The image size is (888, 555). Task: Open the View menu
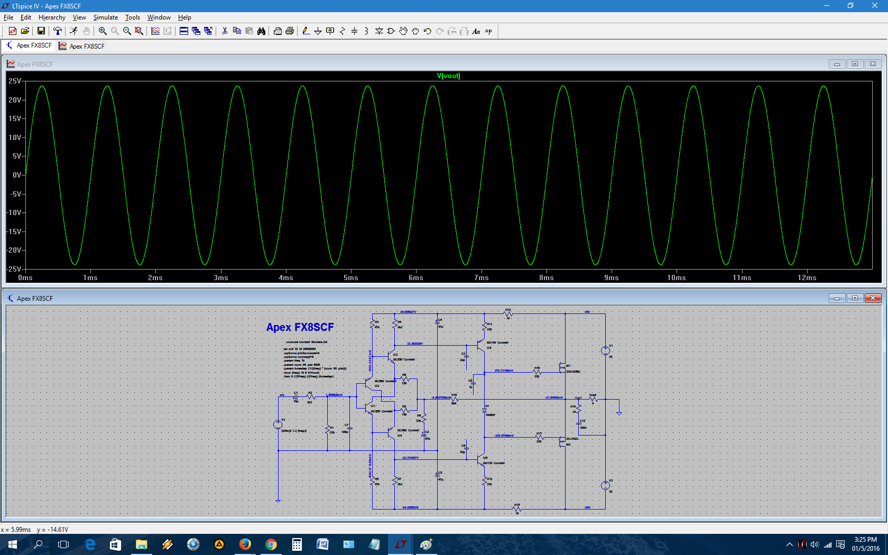[x=79, y=17]
